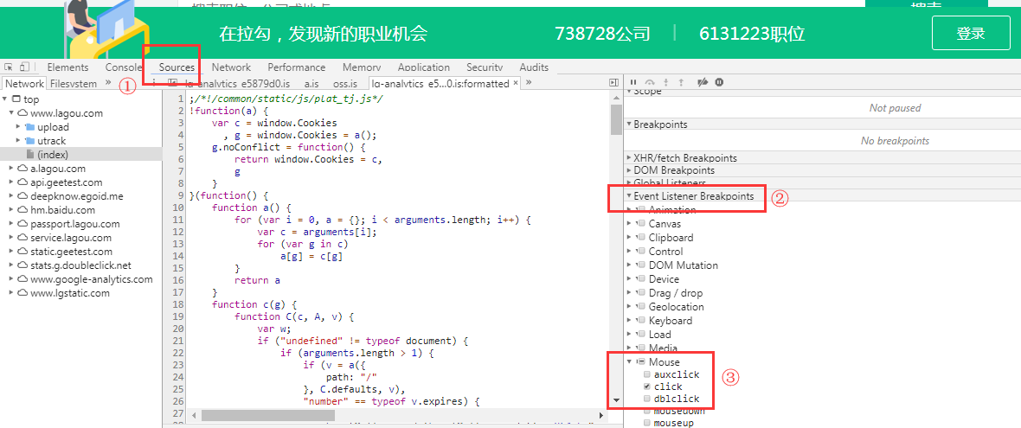The image size is (1021, 428).
Task: Enable Load event breakpoints checkbox
Action: (x=641, y=335)
